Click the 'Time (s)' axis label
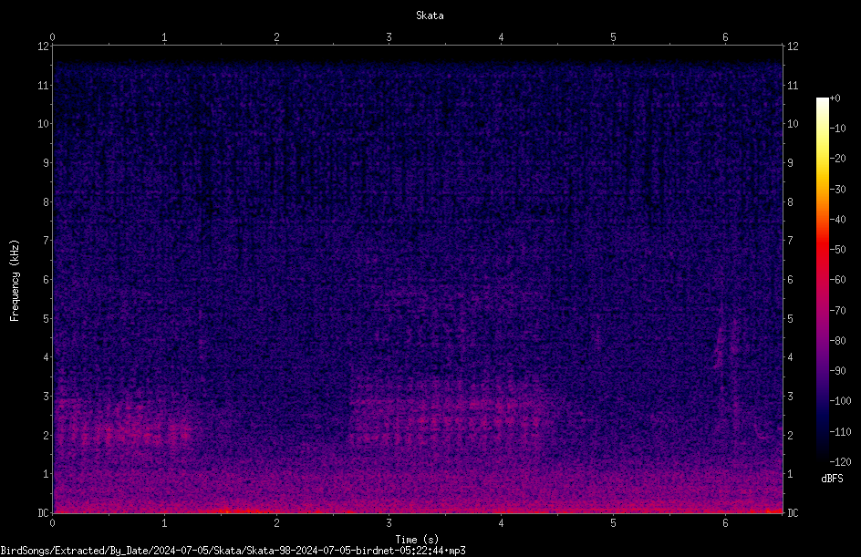 click(417, 540)
